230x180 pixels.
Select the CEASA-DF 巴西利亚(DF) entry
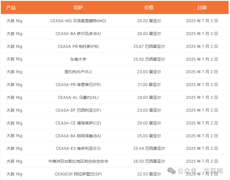click(x=78, y=110)
